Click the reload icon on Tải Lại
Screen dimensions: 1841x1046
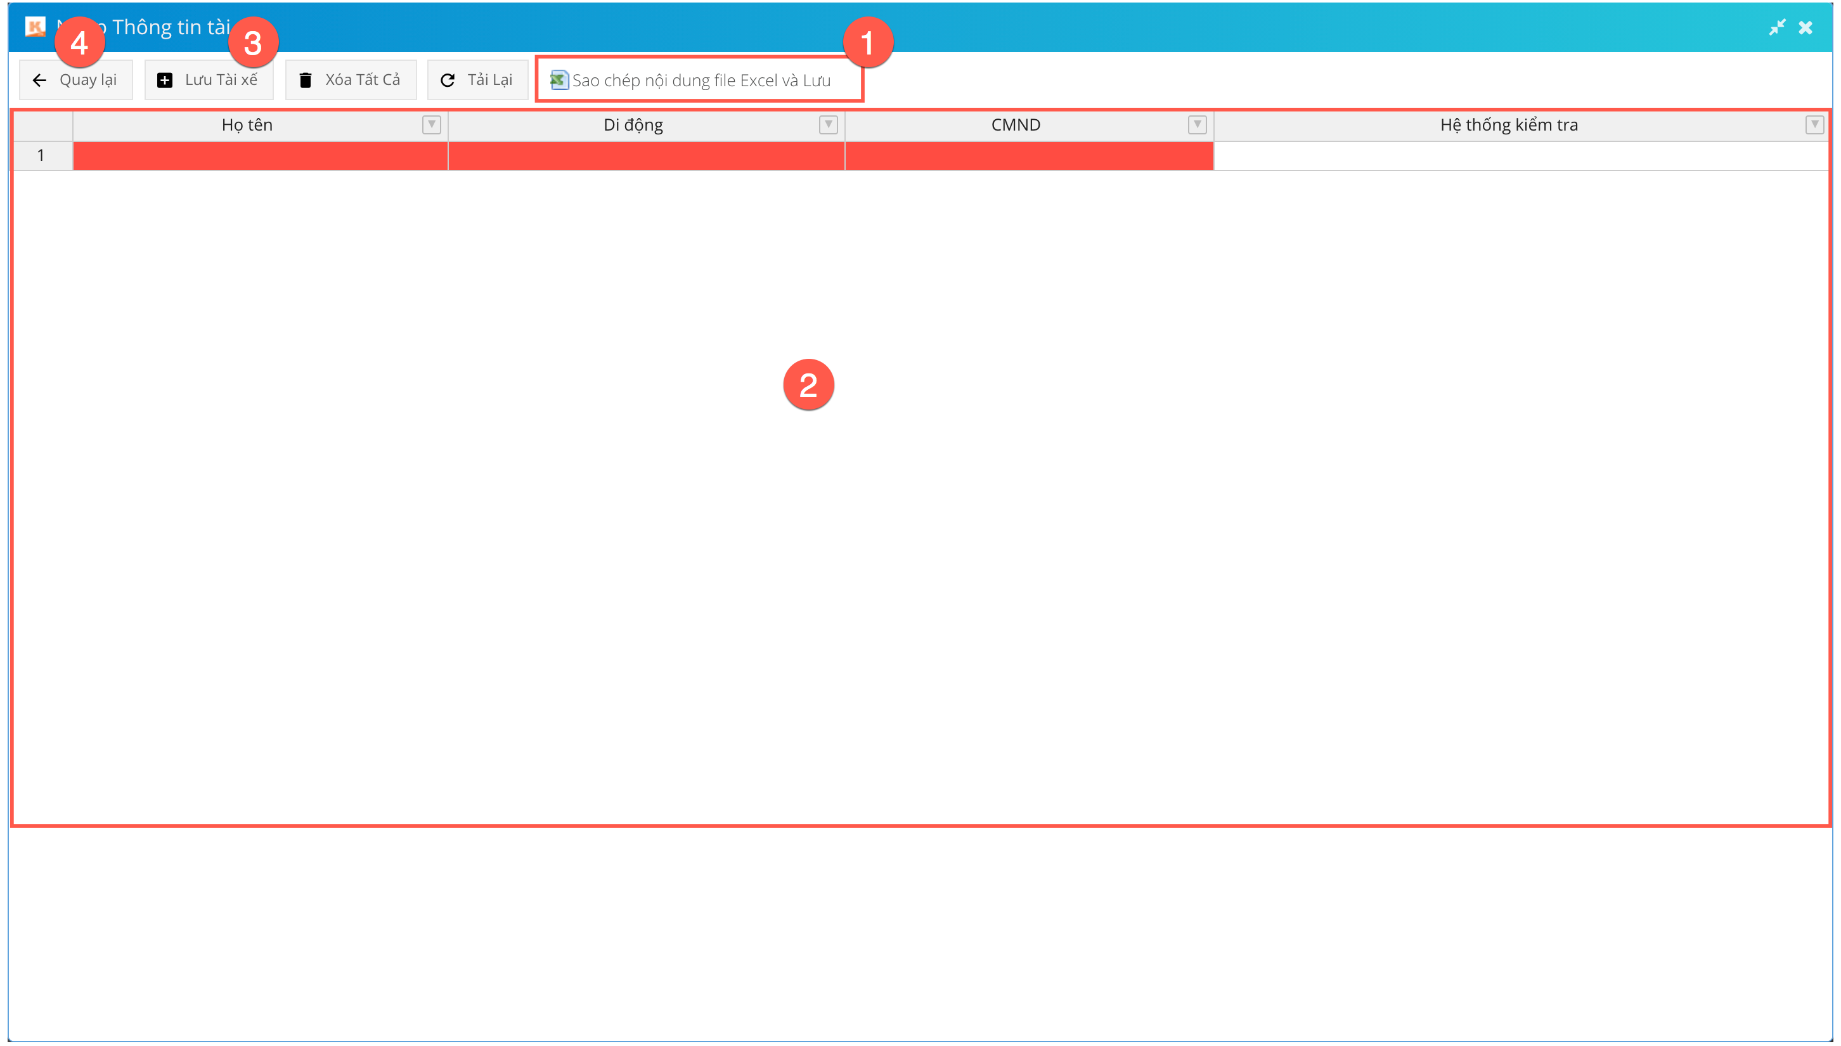coord(448,81)
